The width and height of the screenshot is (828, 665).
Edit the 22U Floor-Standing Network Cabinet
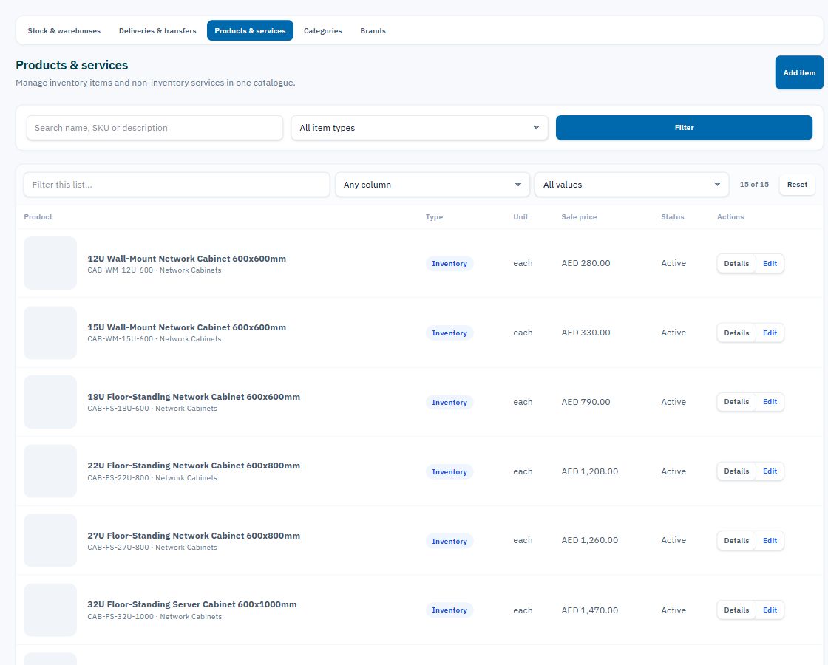click(x=770, y=471)
